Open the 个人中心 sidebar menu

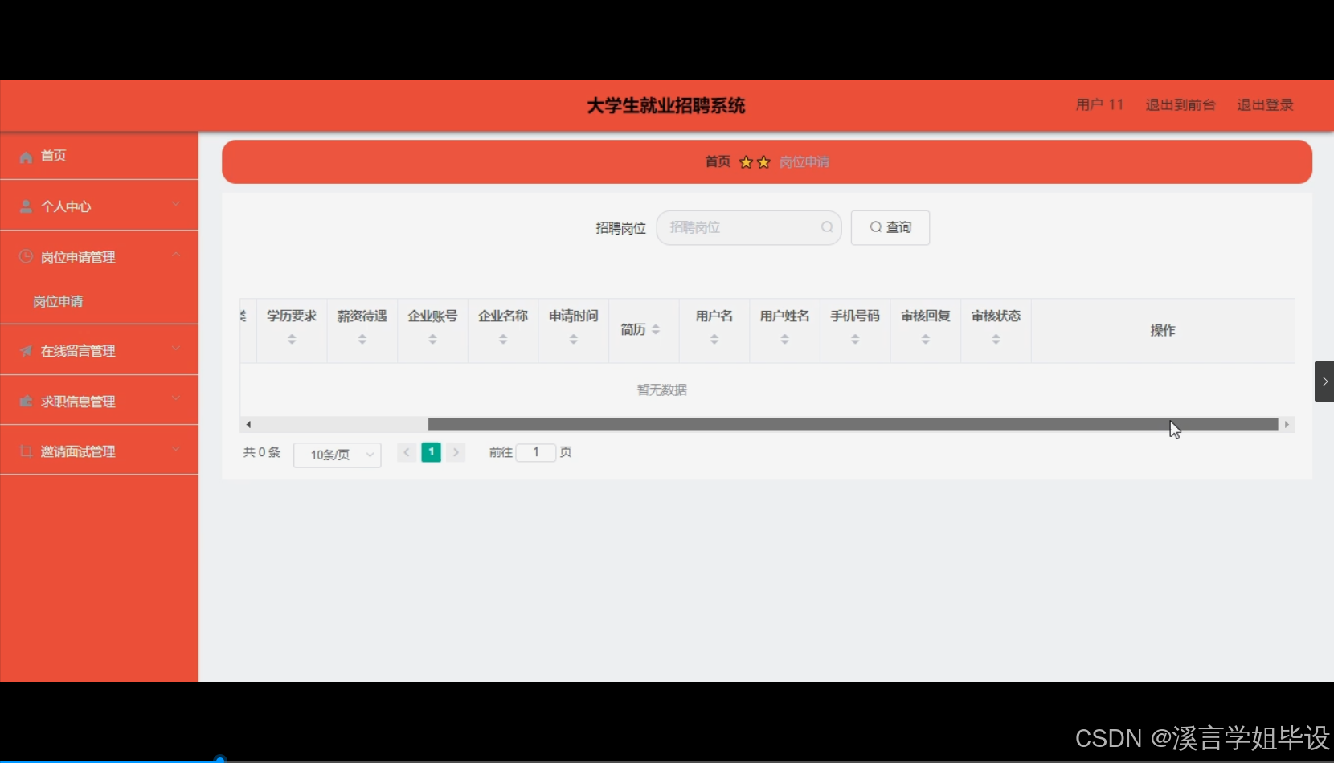coord(99,206)
